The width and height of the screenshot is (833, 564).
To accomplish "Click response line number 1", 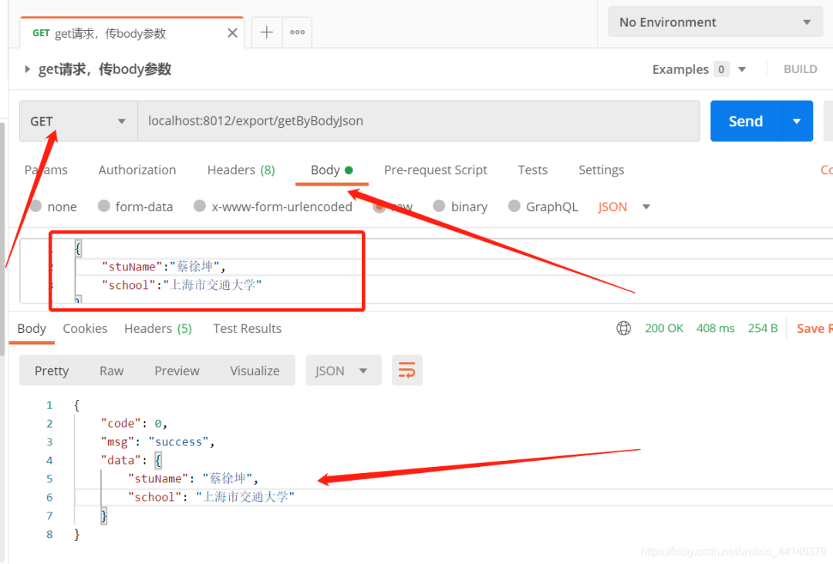I will coord(49,405).
